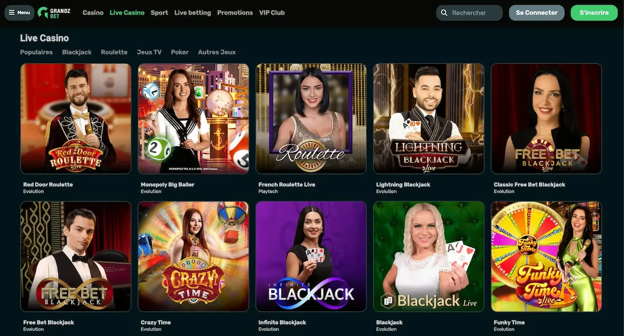Select the Roulette category tab
The image size is (624, 336).
(114, 52)
